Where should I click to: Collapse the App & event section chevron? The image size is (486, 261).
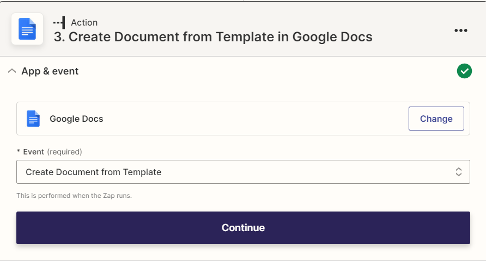click(12, 71)
